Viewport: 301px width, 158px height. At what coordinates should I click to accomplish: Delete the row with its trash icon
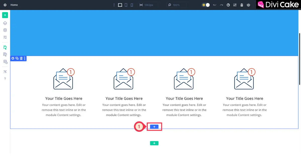(x=21, y=58)
